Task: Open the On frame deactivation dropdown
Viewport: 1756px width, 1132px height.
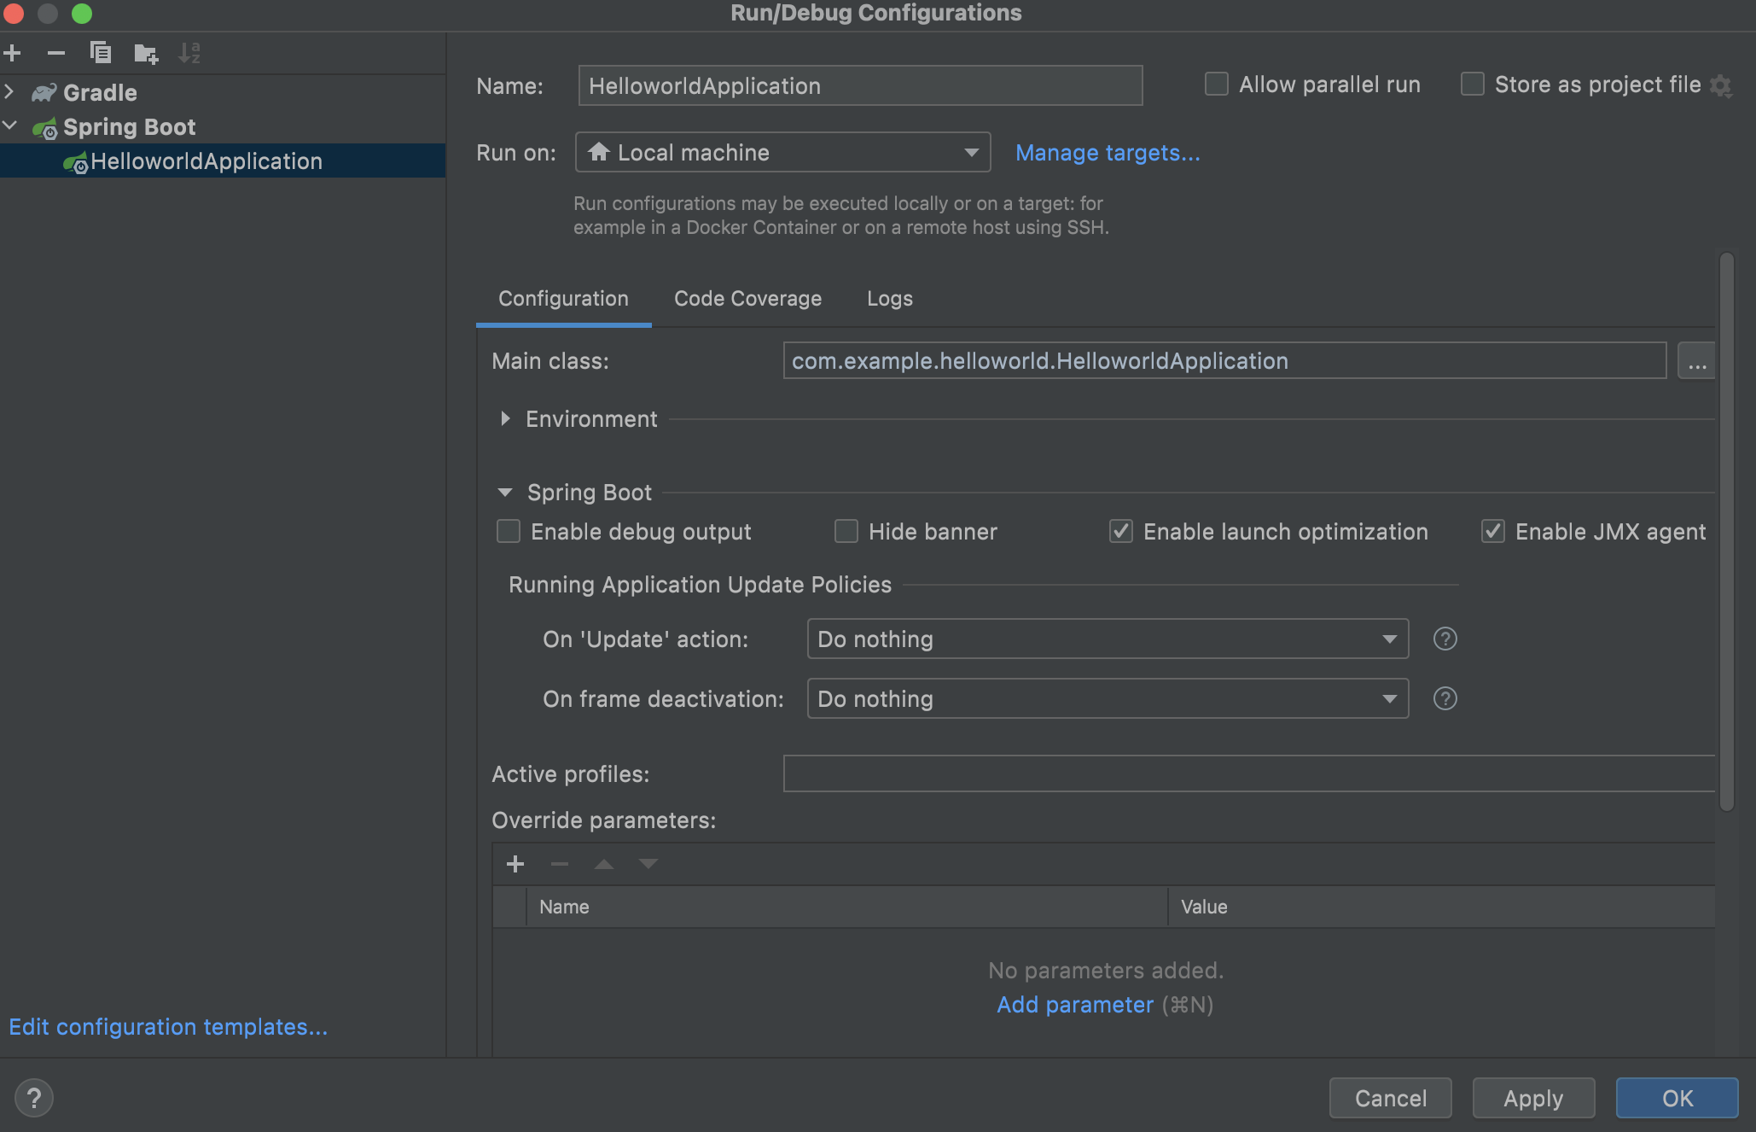Action: point(1107,699)
